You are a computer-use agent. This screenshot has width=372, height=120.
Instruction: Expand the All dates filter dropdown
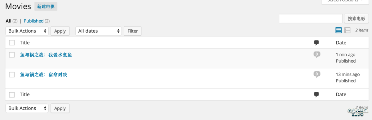(98, 31)
